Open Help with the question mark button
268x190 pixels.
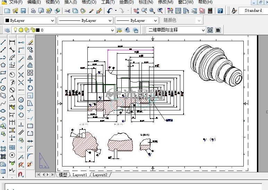pos(220,11)
